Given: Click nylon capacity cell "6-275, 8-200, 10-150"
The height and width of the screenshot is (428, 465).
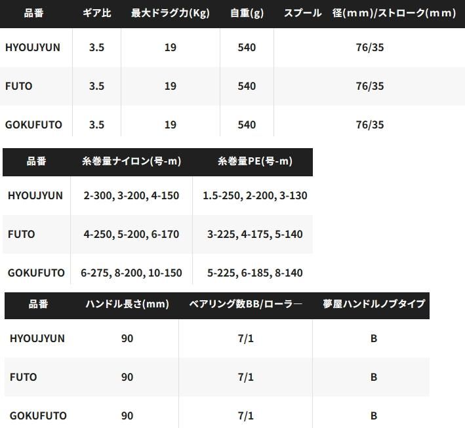Looking at the screenshot, I should point(131,273).
